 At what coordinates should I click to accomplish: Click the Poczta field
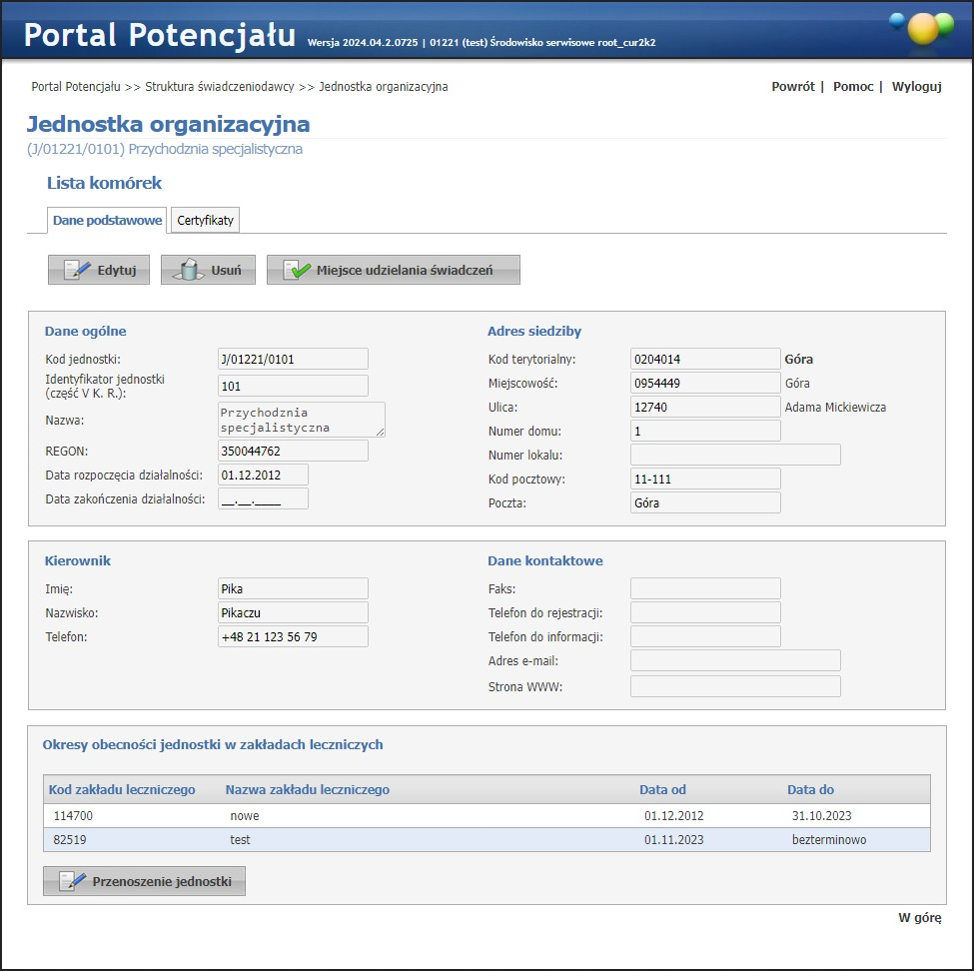[x=705, y=503]
